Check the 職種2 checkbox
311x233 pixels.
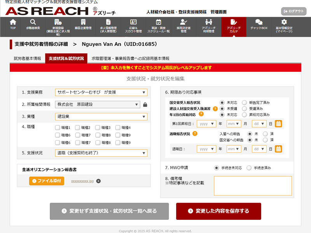pyautogui.click(x=77, y=128)
